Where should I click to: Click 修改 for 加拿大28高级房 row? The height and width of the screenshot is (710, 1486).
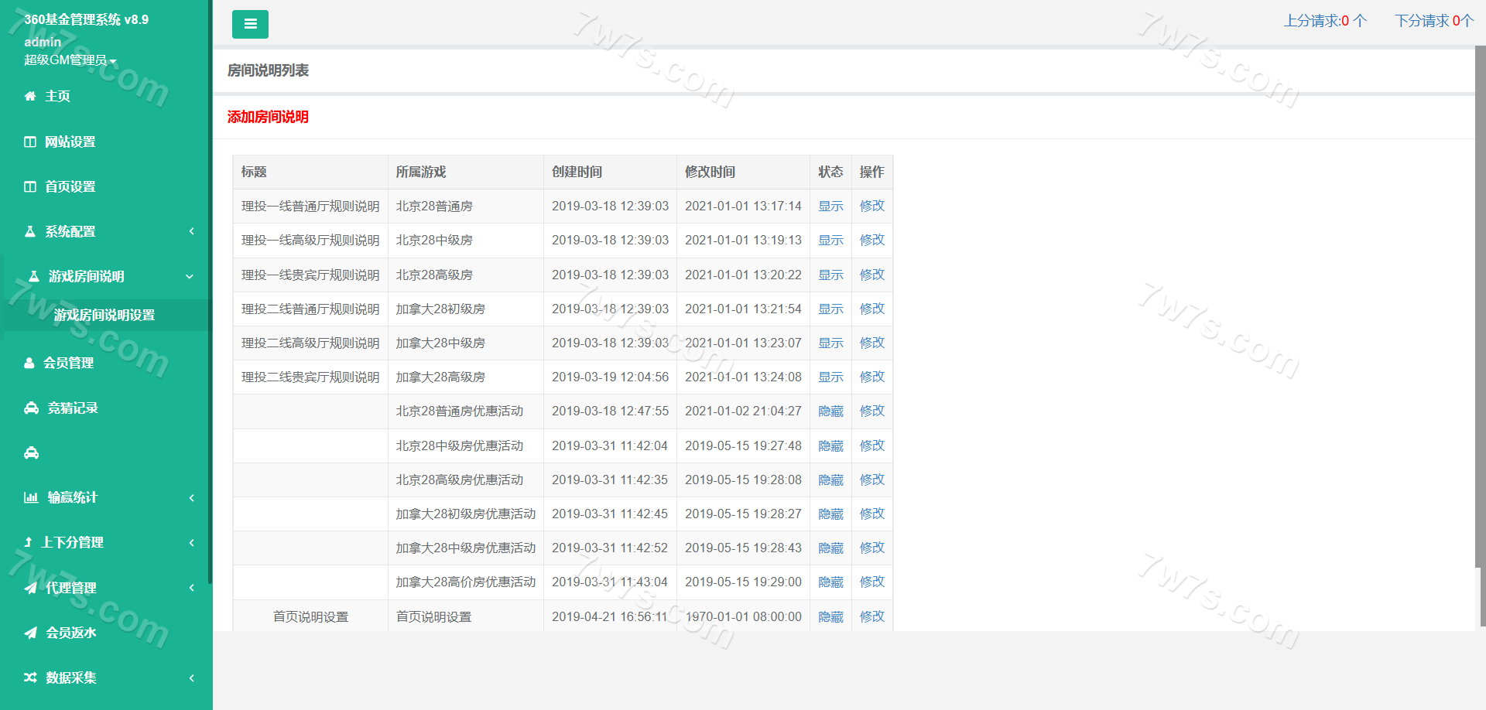(871, 377)
